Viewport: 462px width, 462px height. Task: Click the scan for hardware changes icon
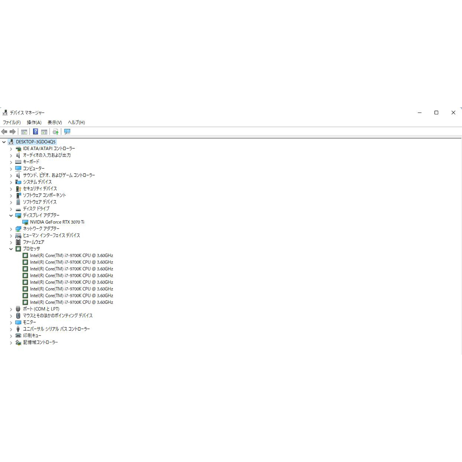click(x=67, y=132)
